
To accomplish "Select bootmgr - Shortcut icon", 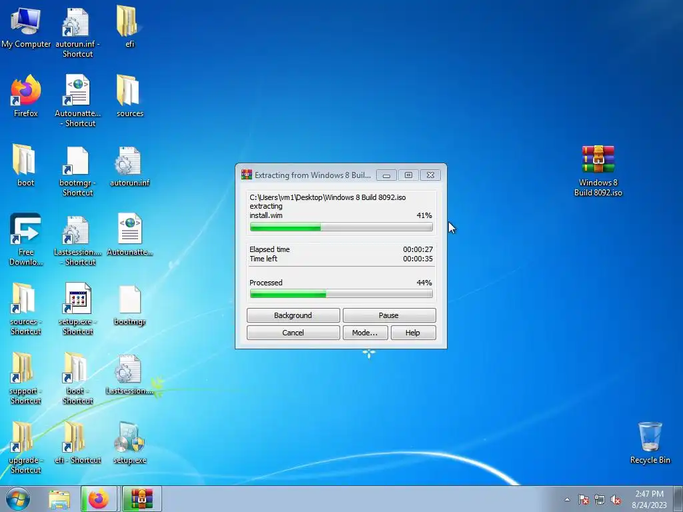I will [x=77, y=171].
